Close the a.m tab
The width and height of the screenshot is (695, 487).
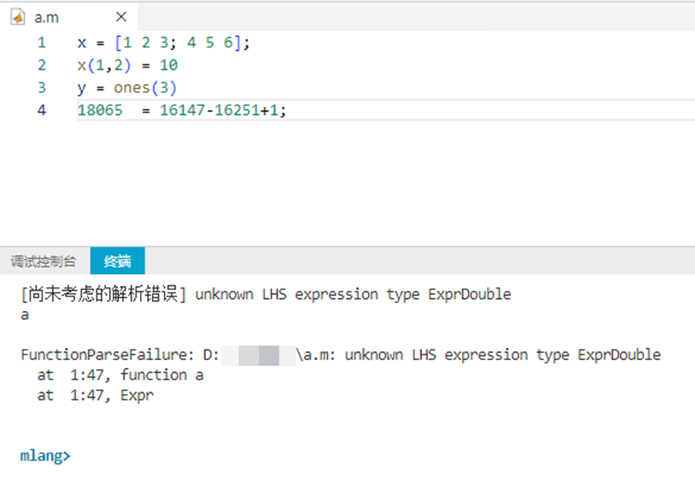pos(121,17)
